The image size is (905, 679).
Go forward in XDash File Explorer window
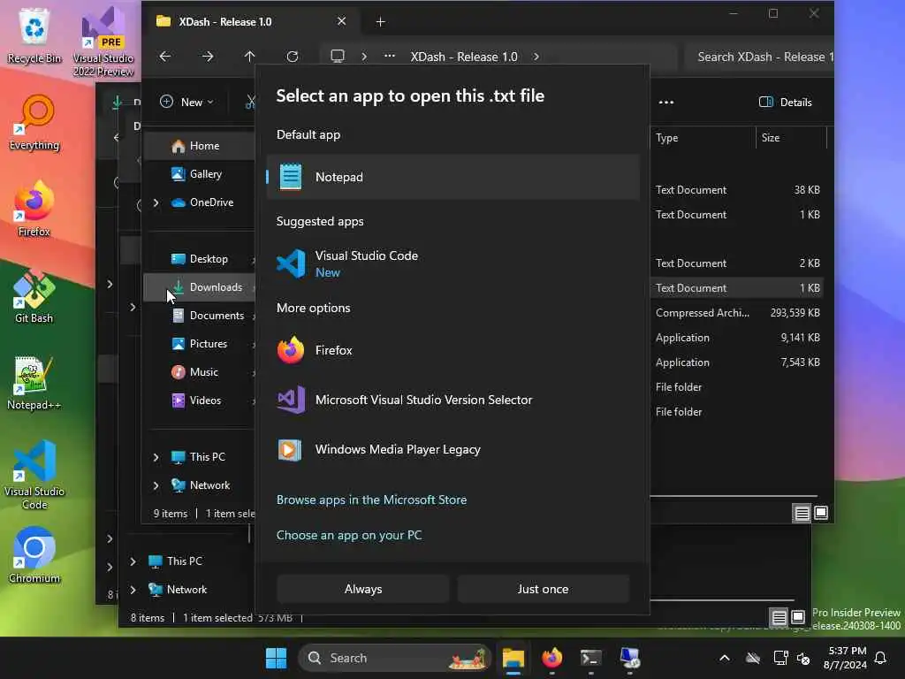(x=208, y=57)
